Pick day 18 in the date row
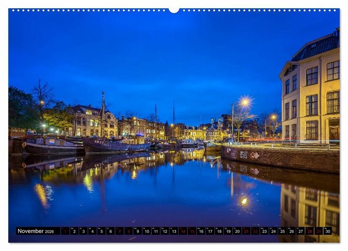 click(x=219, y=231)
